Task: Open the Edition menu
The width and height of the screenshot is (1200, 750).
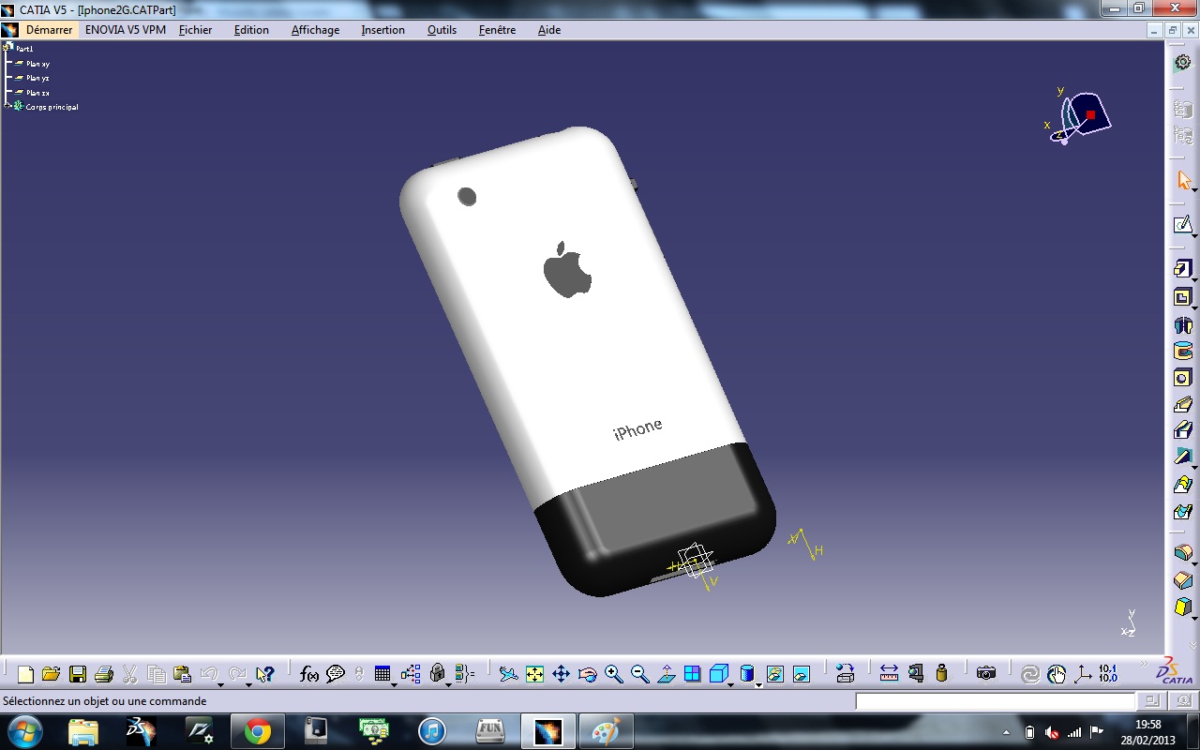Action: tap(251, 30)
